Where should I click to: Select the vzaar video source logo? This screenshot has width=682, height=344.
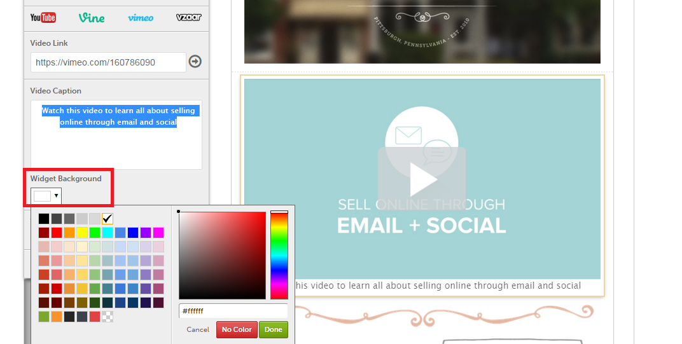click(x=189, y=17)
